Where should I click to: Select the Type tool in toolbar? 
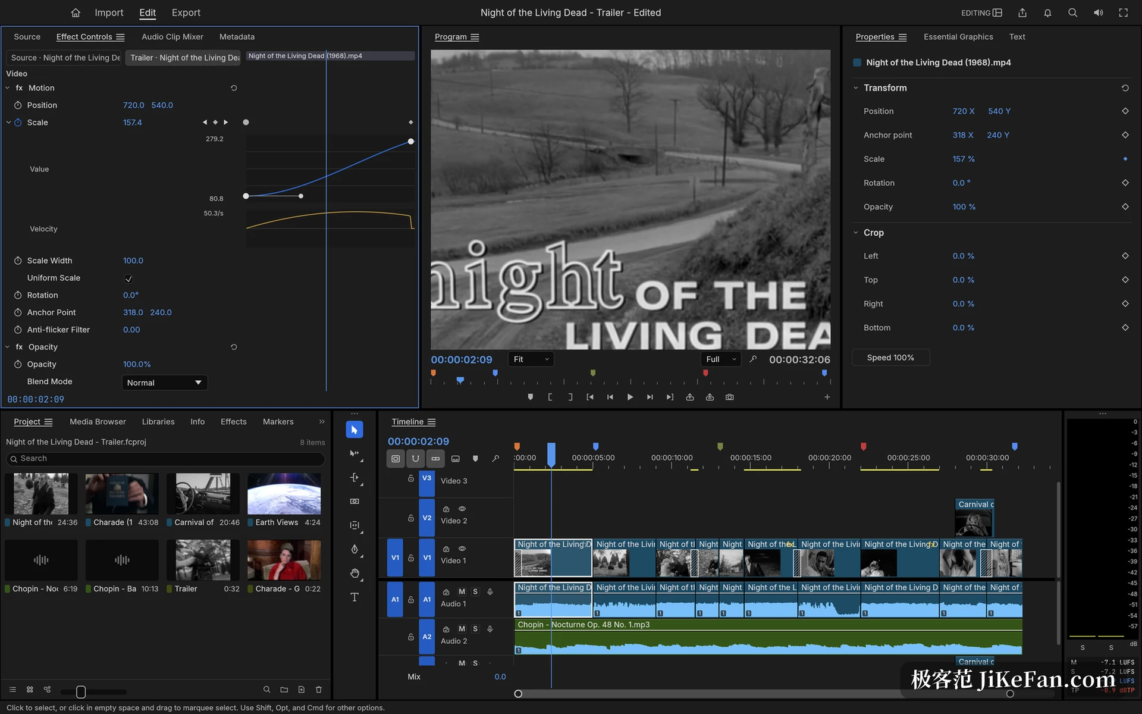[x=354, y=597]
